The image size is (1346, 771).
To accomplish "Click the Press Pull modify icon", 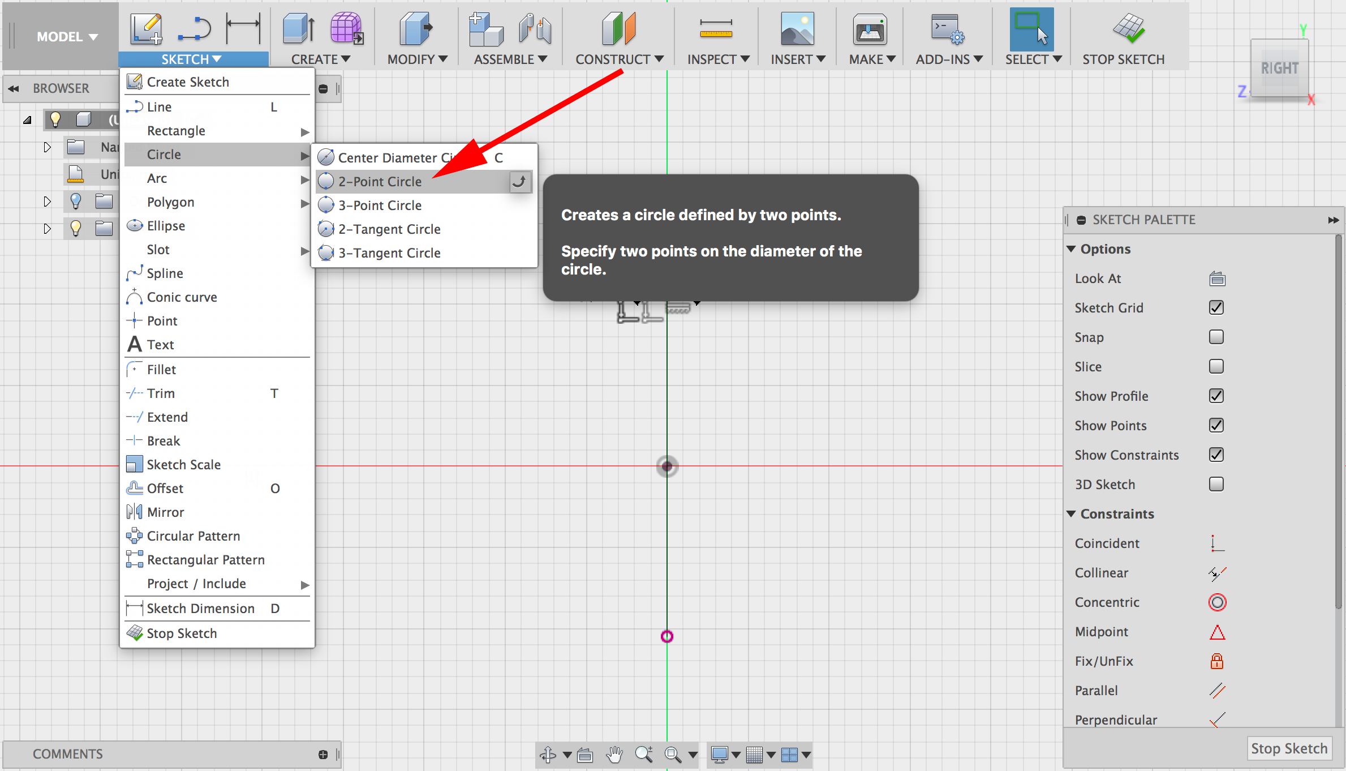I will 416,28.
